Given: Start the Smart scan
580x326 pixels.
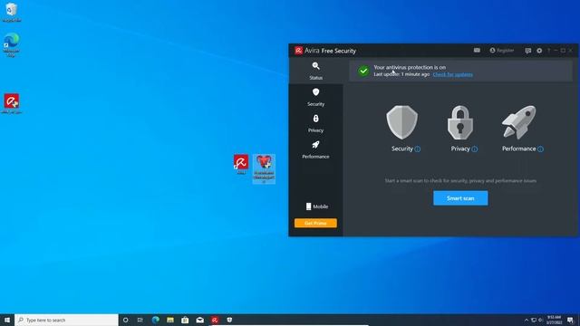Looking at the screenshot, I should 460,198.
